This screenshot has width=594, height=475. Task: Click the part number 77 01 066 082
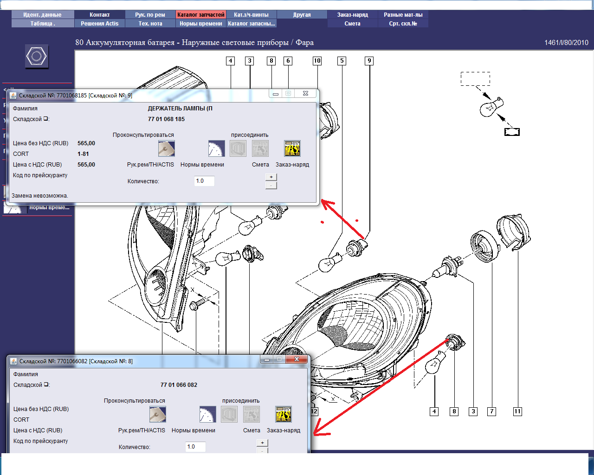[179, 385]
